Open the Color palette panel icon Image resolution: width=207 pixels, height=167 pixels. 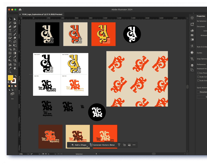coord(192,31)
